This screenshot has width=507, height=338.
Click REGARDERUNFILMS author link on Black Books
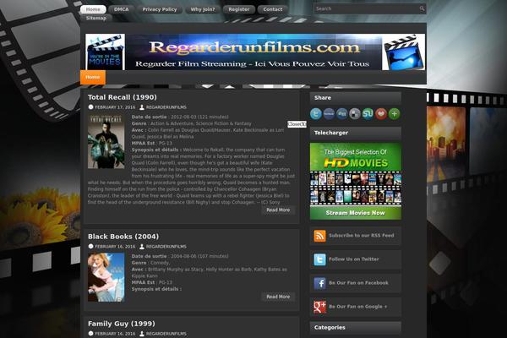tap(166, 247)
